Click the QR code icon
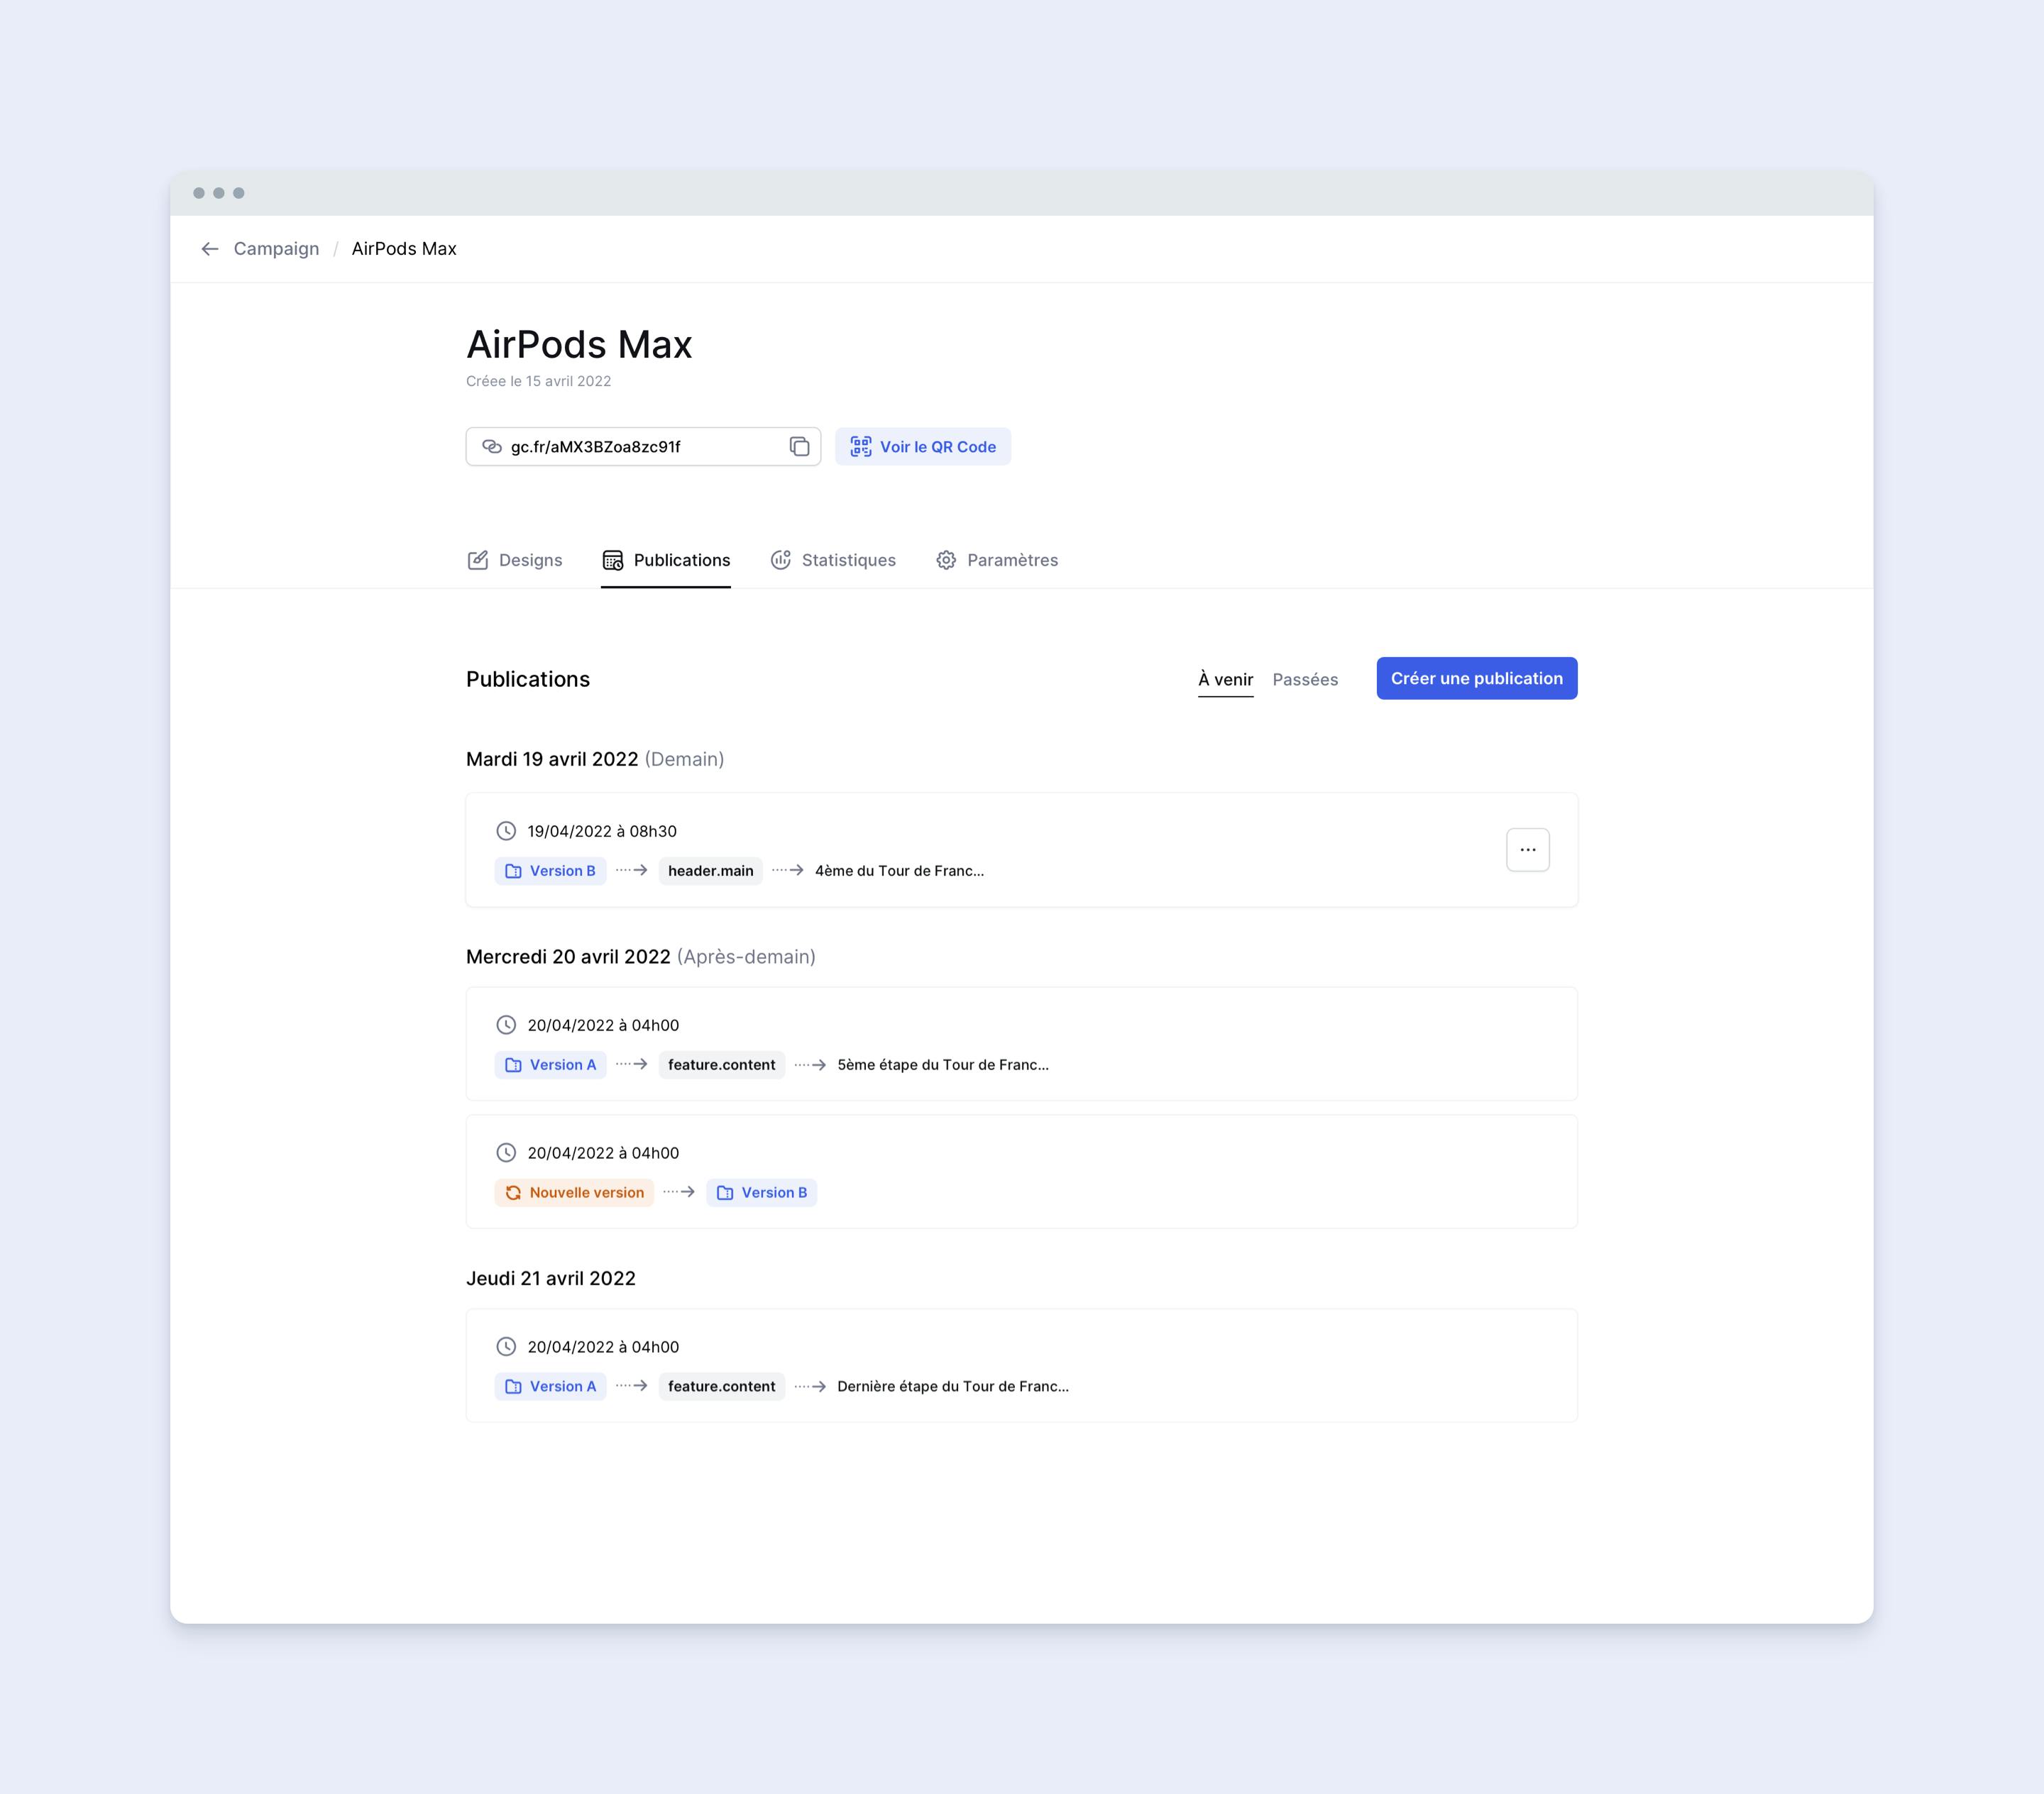 (861, 447)
